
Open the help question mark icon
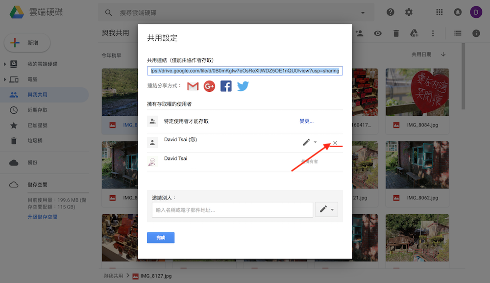391,12
